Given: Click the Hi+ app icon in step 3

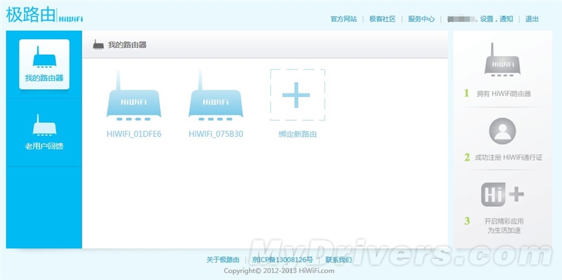Looking at the screenshot, I should (x=502, y=194).
